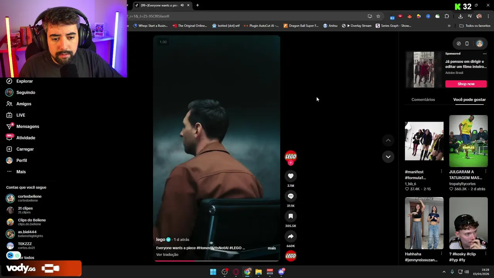Click the Shop now button
494x278 pixels.
pyautogui.click(x=466, y=84)
